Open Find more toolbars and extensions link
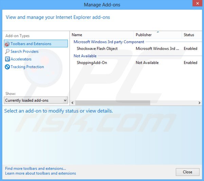Screen dimensions: 204x181 tap(35, 168)
